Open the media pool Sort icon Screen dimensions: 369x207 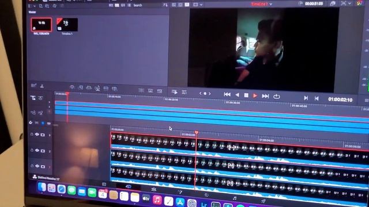[165, 5]
